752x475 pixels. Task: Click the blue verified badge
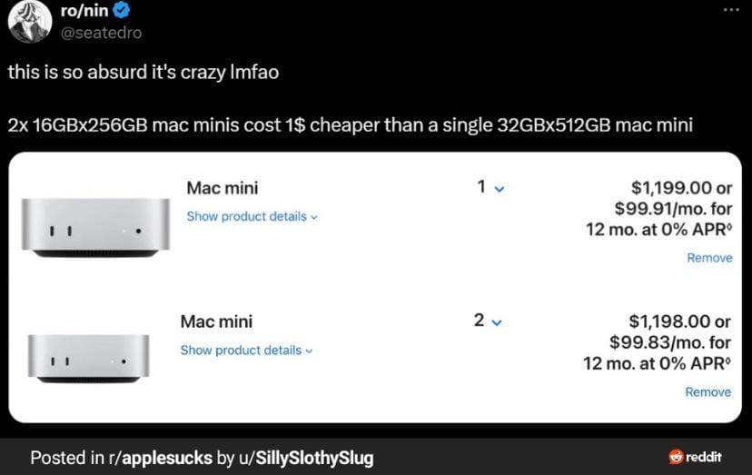coord(120,11)
